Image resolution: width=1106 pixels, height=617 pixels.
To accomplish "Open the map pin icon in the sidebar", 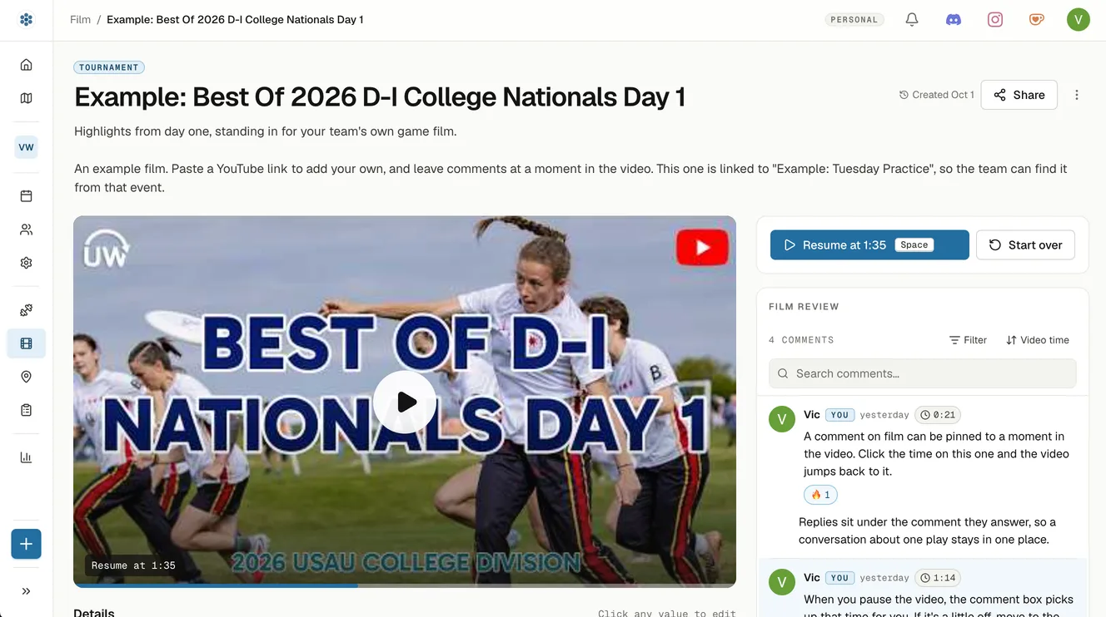I will point(26,377).
